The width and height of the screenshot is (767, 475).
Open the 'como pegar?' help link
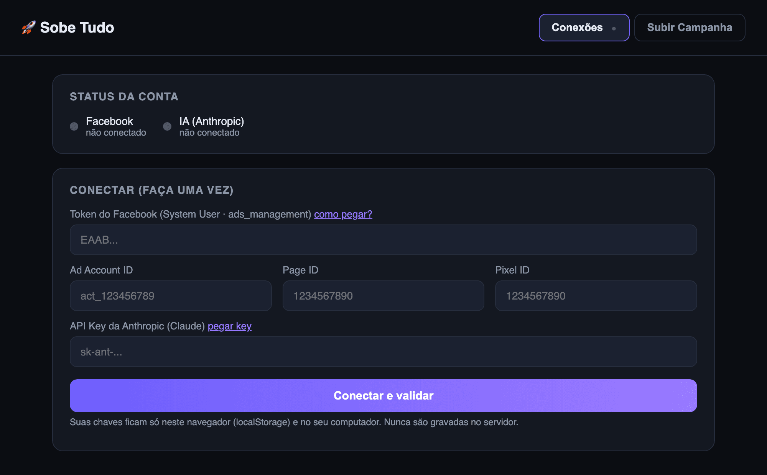[x=343, y=214]
